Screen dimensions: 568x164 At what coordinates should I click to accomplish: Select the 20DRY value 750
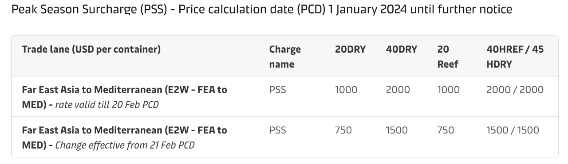point(343,130)
